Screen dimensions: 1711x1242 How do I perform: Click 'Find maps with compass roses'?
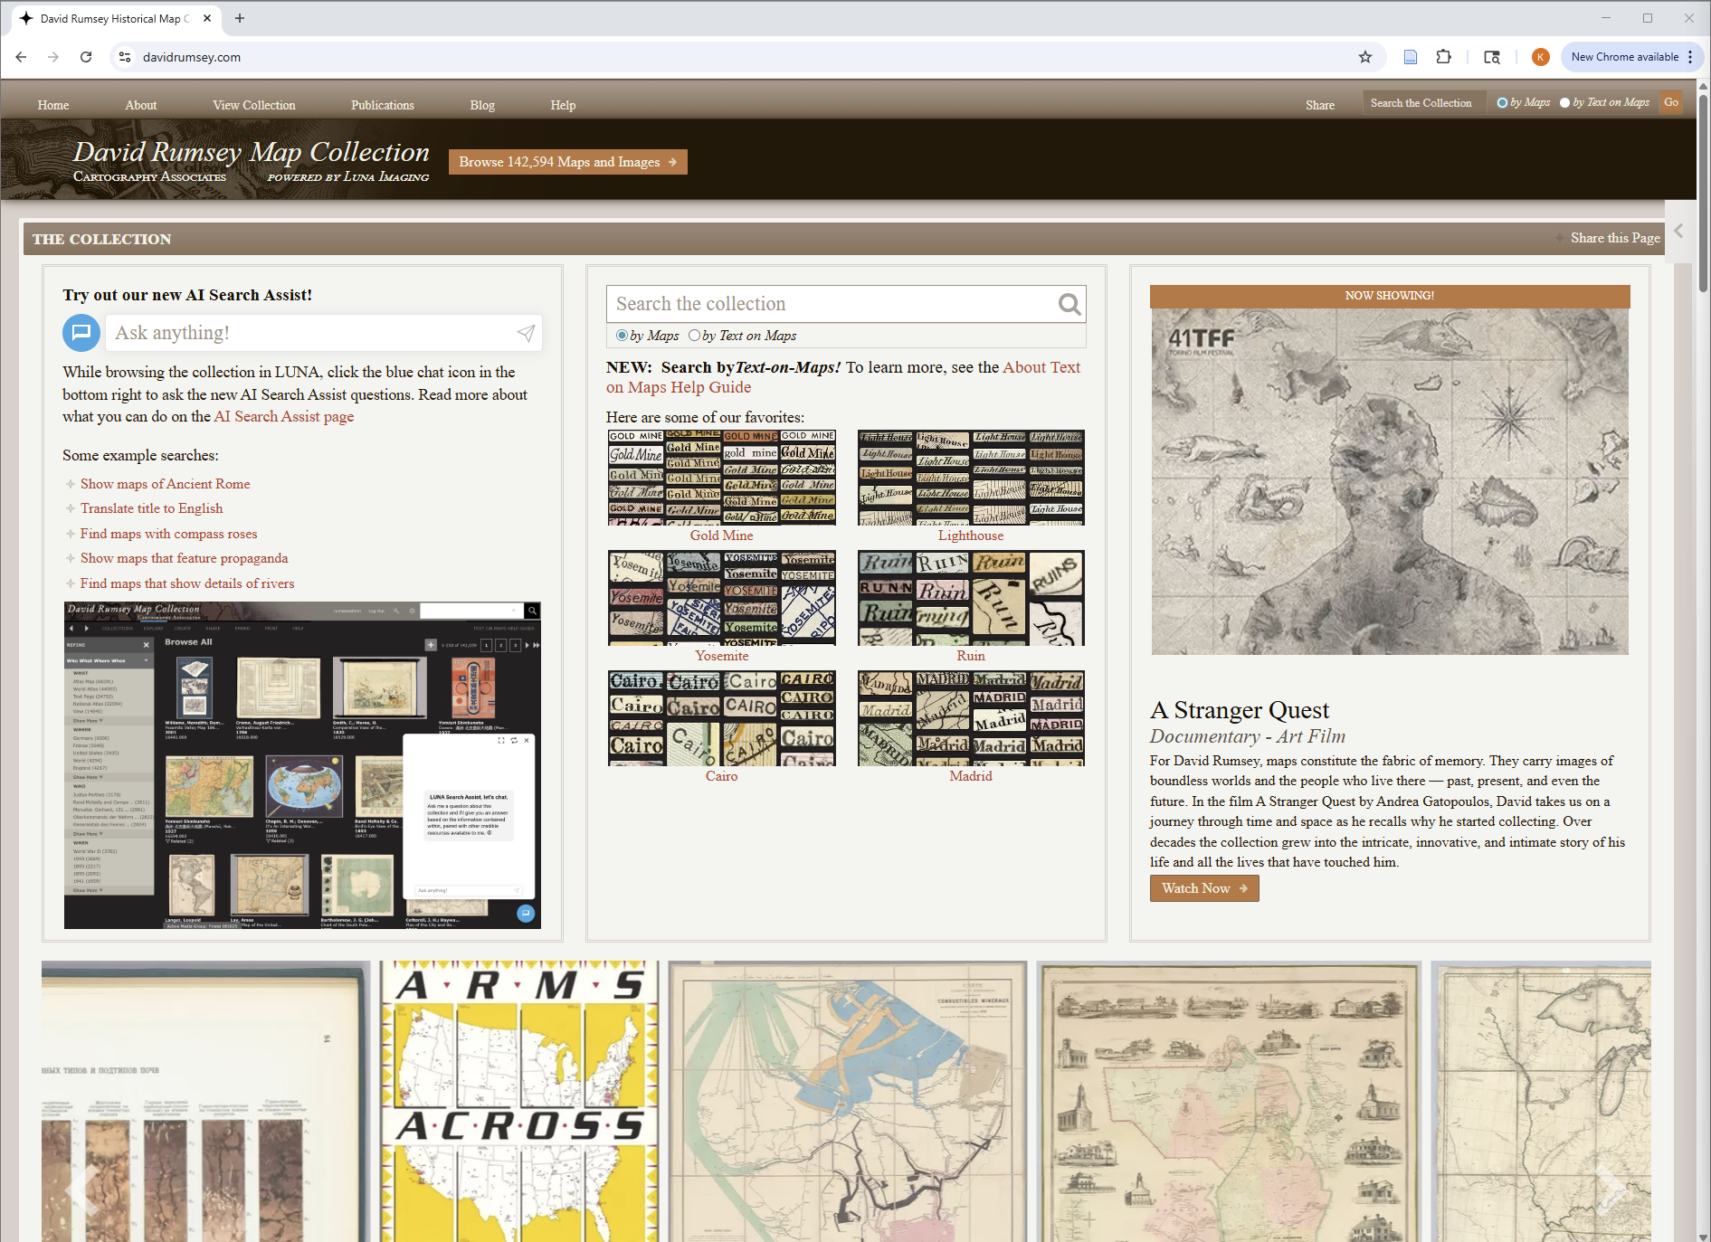click(x=168, y=534)
